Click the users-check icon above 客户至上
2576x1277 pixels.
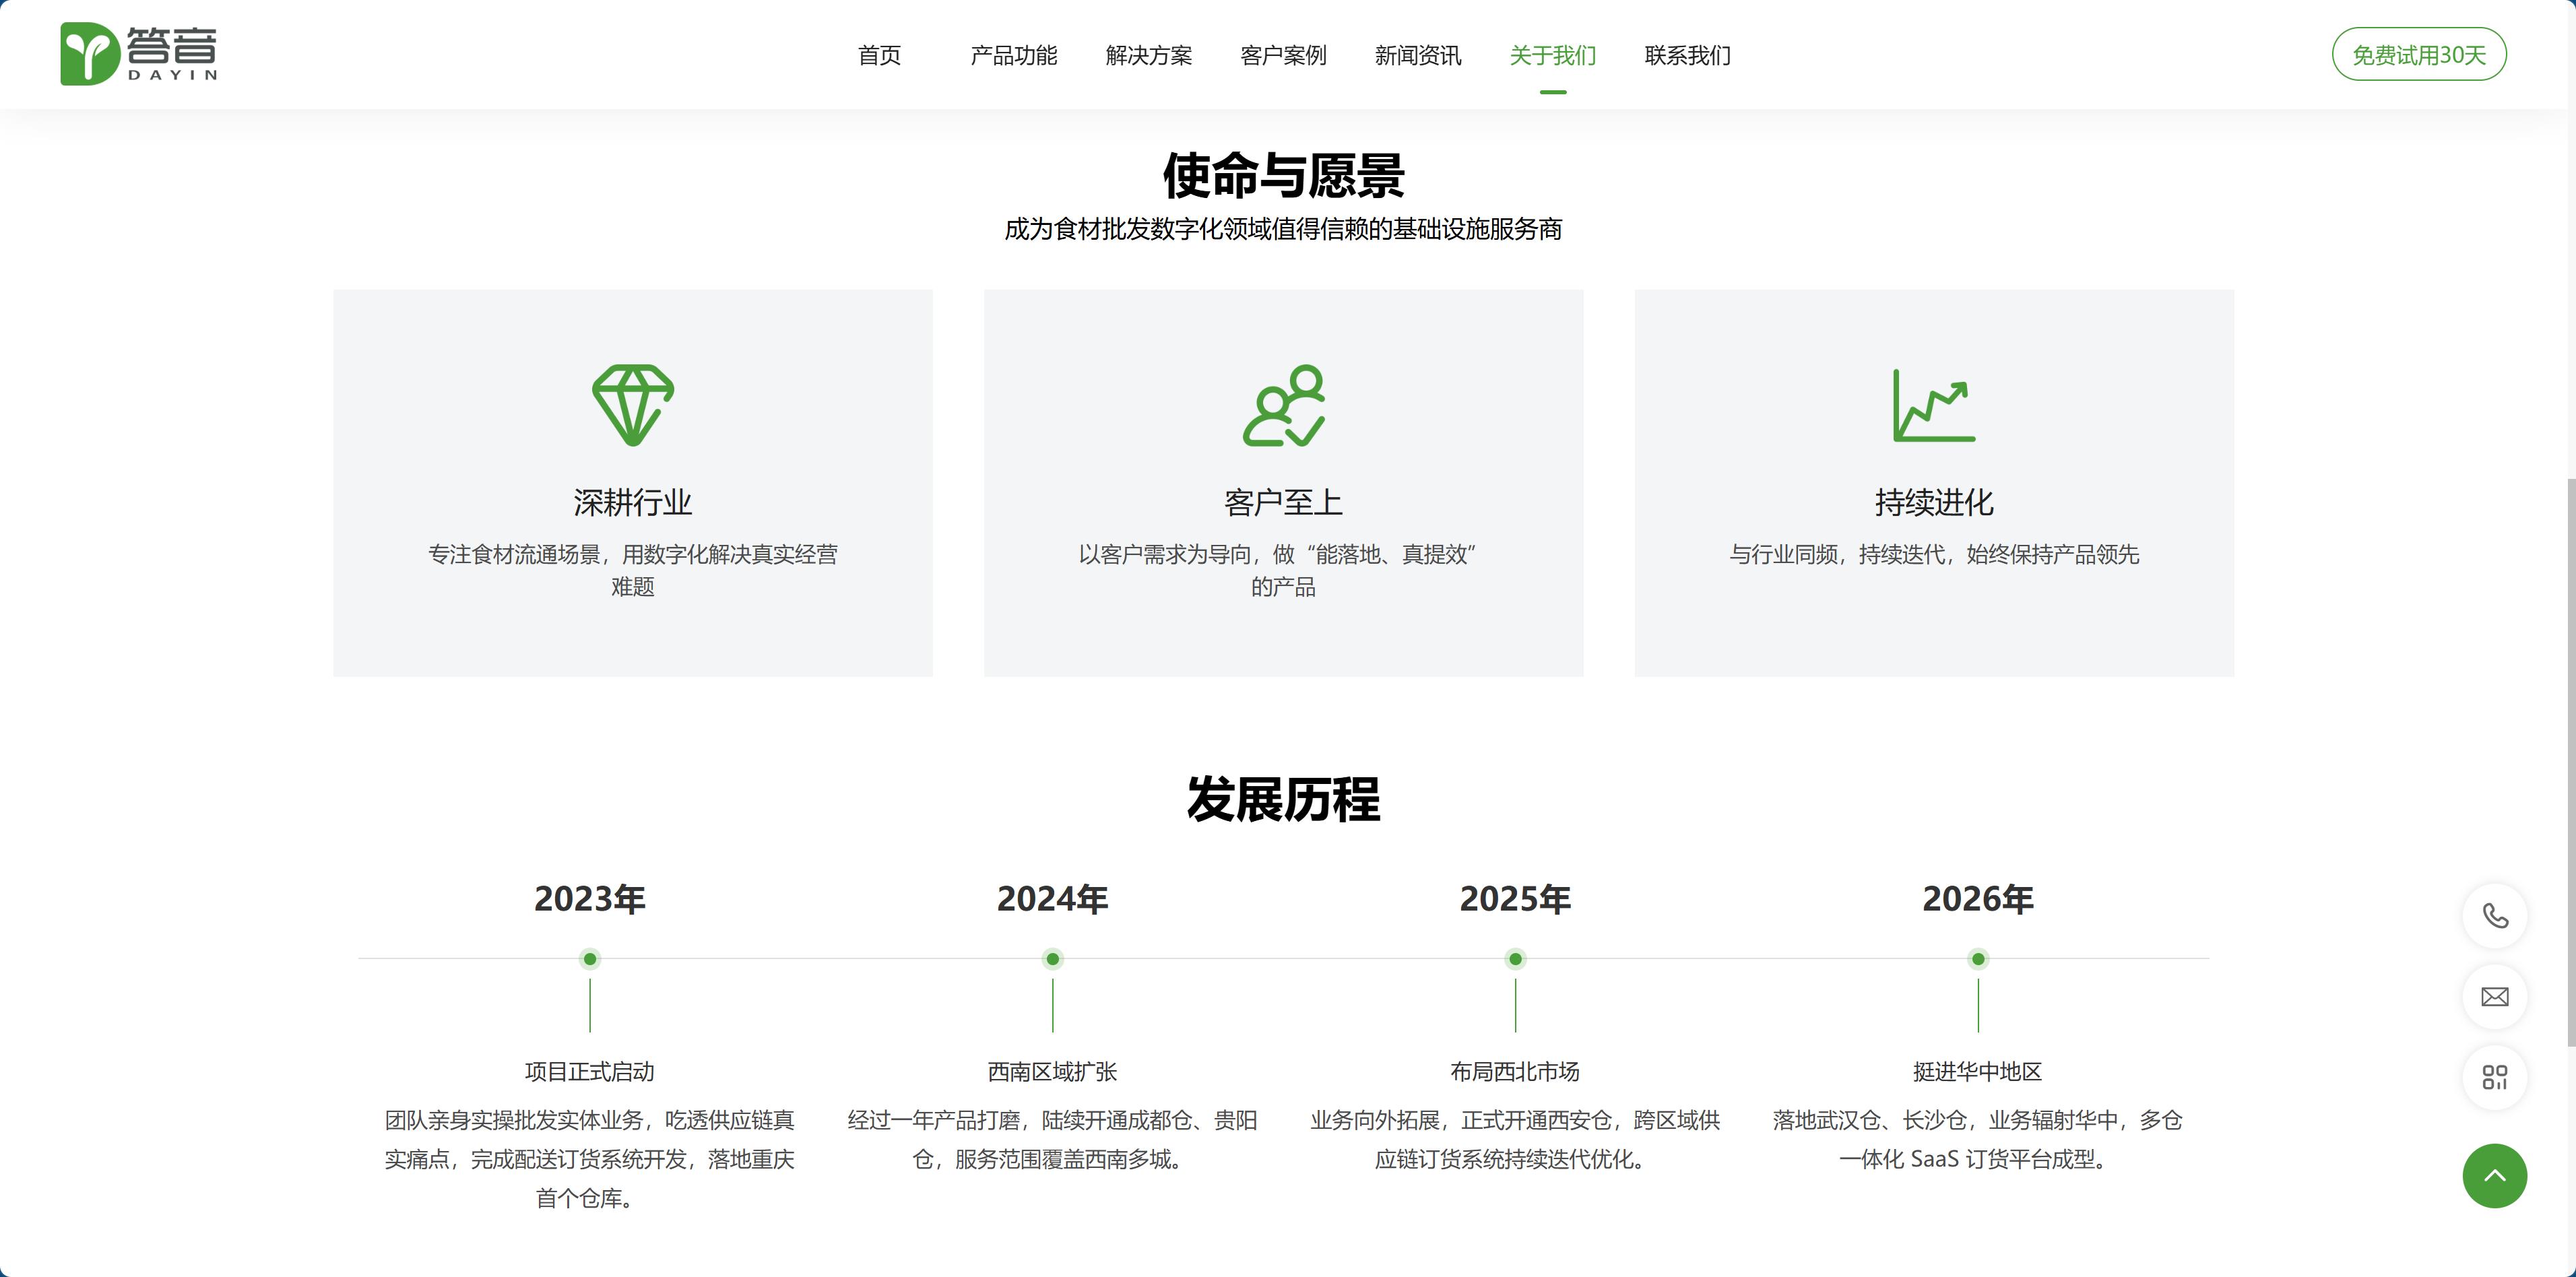[1284, 405]
